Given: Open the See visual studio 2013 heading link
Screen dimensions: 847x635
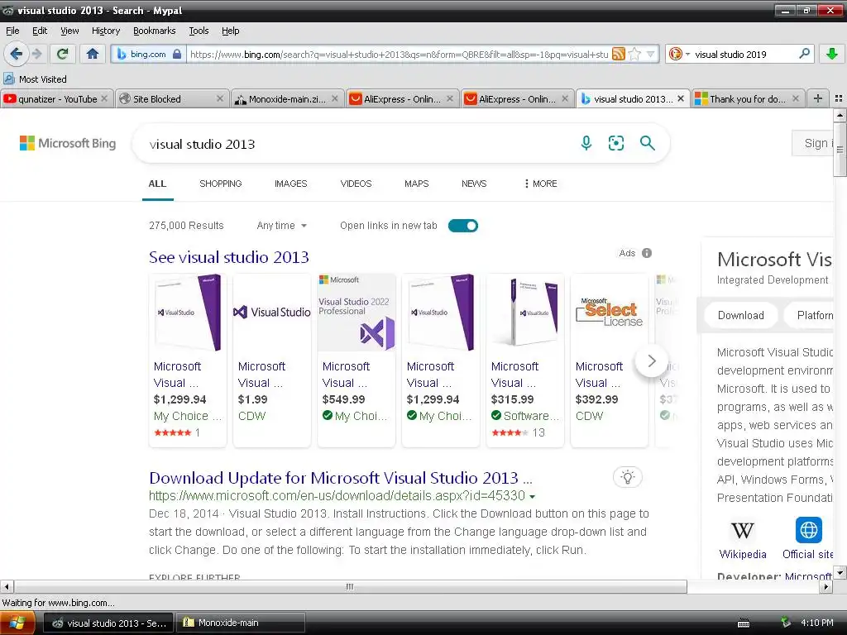Looking at the screenshot, I should click(x=229, y=257).
